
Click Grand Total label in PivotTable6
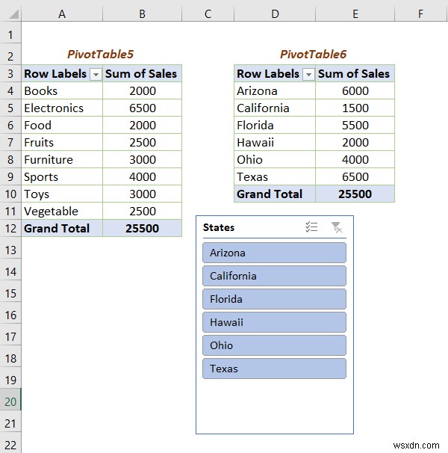click(x=275, y=194)
